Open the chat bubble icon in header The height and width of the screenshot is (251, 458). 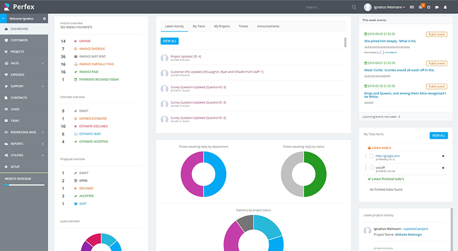pos(437,7)
